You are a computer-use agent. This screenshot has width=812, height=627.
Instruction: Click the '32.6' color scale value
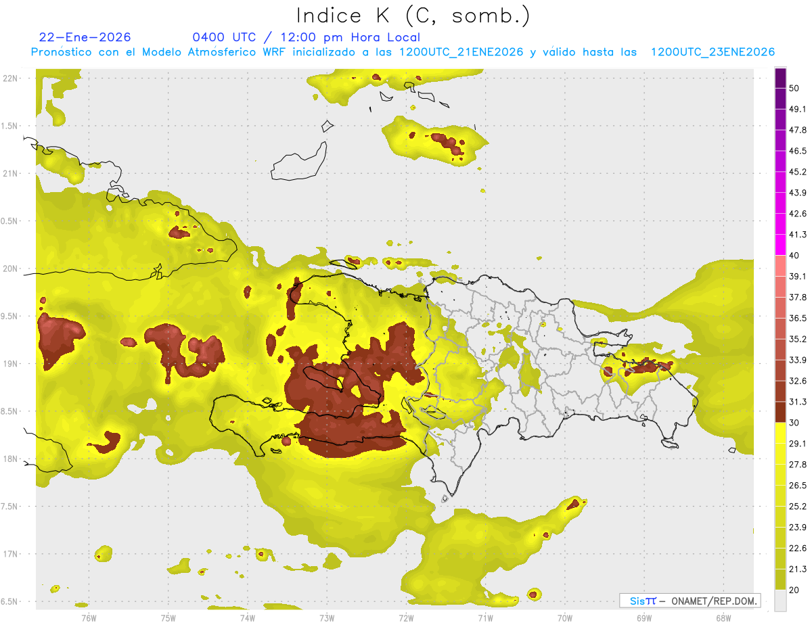pos(798,381)
